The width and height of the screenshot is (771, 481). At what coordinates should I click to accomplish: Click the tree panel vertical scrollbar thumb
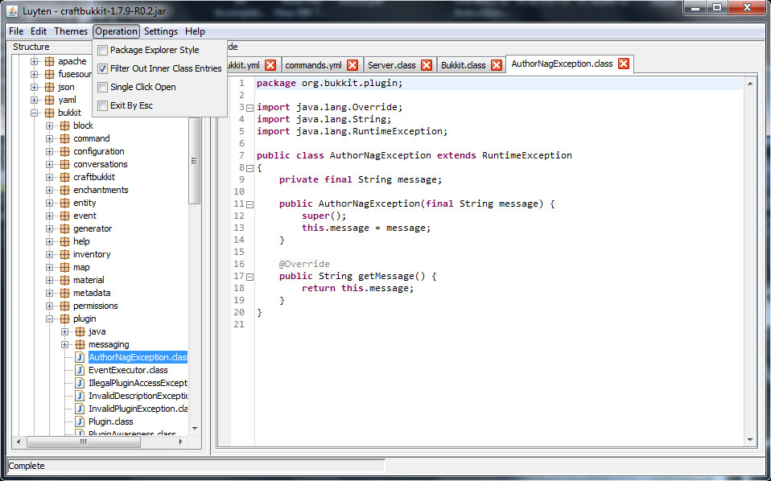[194, 161]
